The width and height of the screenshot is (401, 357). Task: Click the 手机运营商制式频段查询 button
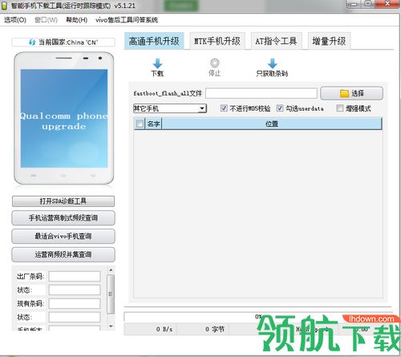63,218
